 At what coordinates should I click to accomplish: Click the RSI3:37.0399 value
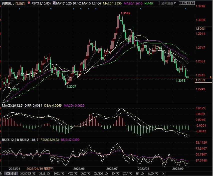coord(70,140)
